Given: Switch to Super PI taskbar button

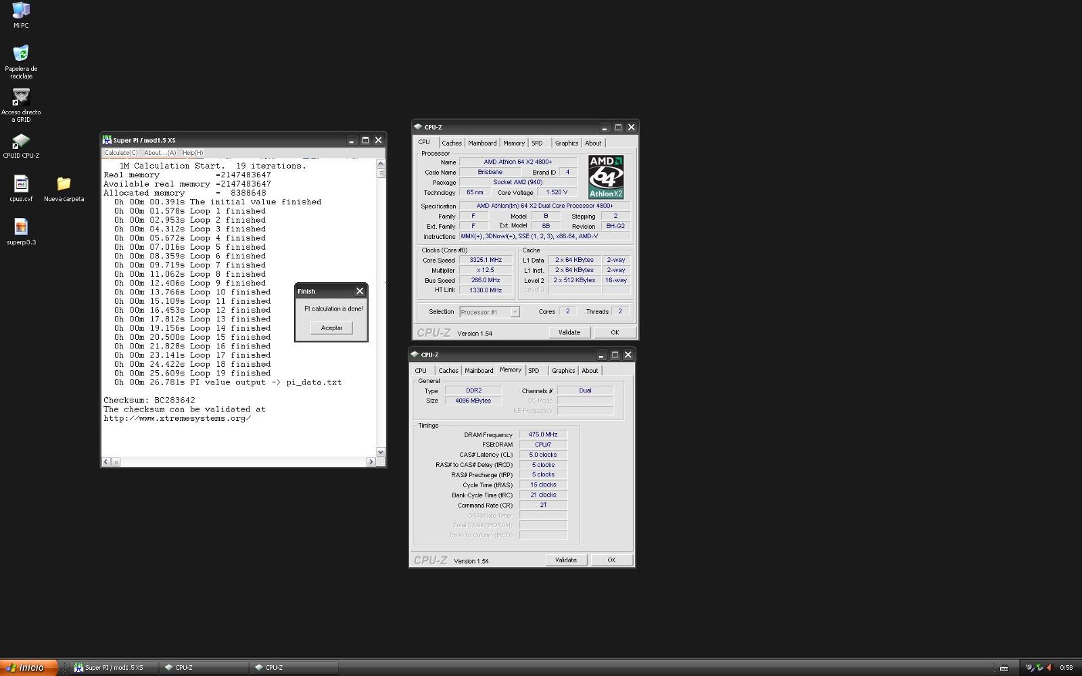Looking at the screenshot, I should pos(114,667).
